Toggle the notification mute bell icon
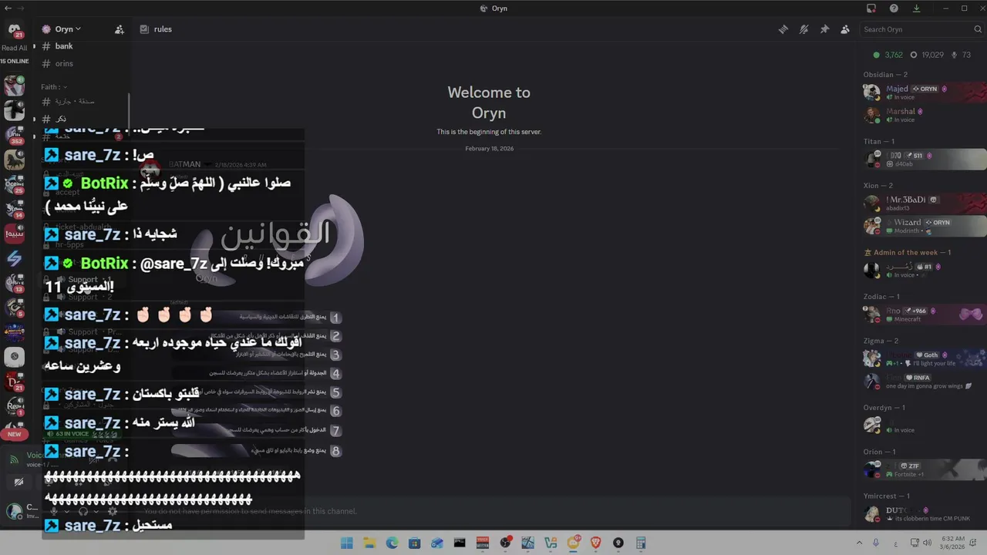This screenshot has height=555, width=987. 804,29
